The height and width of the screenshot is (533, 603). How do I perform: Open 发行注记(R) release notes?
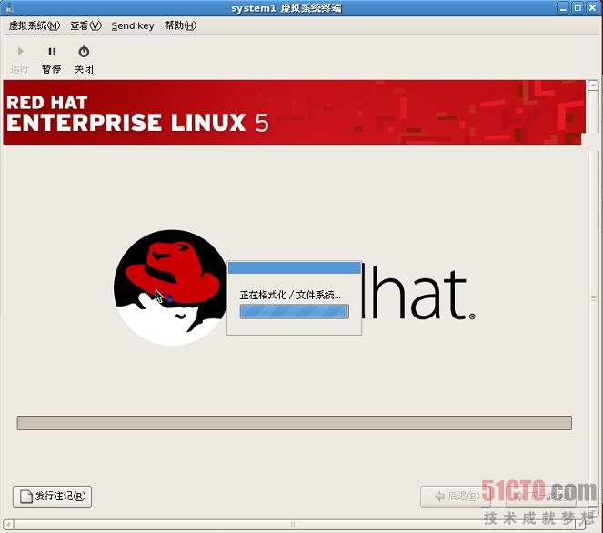[x=53, y=496]
